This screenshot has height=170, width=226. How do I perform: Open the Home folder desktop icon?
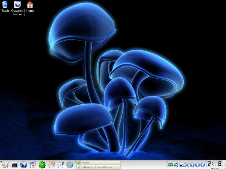coord(30,6)
